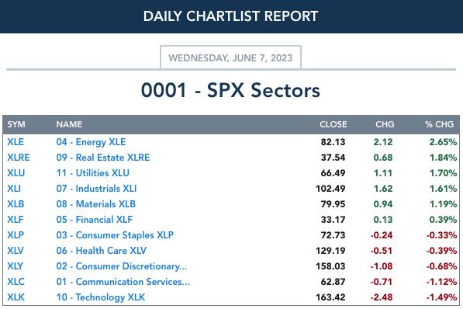This screenshot has width=463, height=309.
Task: Click the XLU ticker symbol
Action: click(16, 173)
